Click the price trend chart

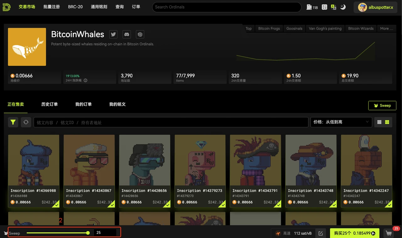pos(306,51)
